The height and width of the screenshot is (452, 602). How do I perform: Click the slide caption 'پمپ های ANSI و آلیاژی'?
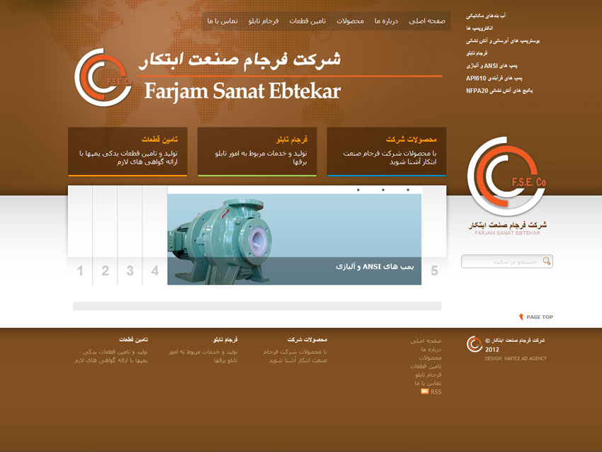coord(375,266)
